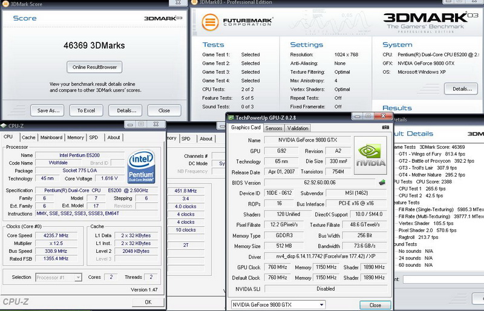Switch to the Cache tab in CPU-Z

(28, 137)
